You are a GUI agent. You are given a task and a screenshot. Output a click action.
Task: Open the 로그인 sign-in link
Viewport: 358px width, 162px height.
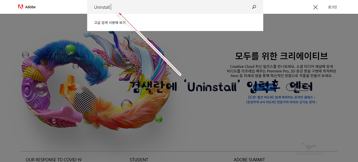pos(333,7)
